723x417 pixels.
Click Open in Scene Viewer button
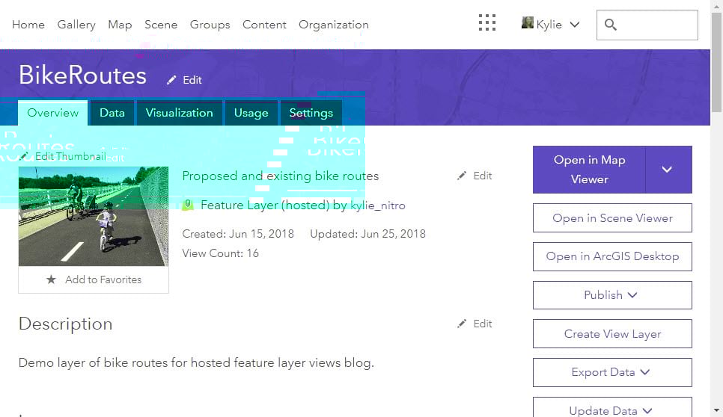(612, 218)
